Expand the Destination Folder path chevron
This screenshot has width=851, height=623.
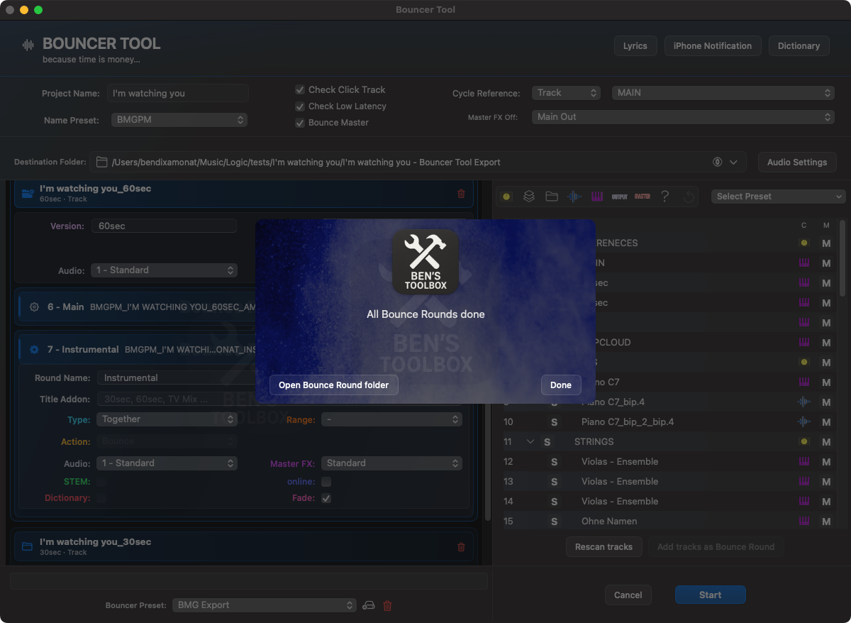[x=733, y=162]
